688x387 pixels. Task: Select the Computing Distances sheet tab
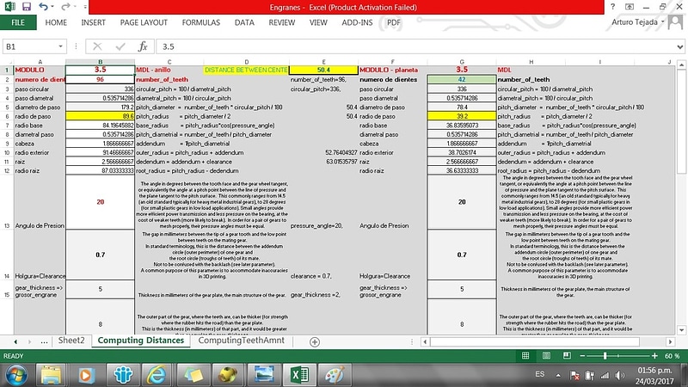coord(141,341)
